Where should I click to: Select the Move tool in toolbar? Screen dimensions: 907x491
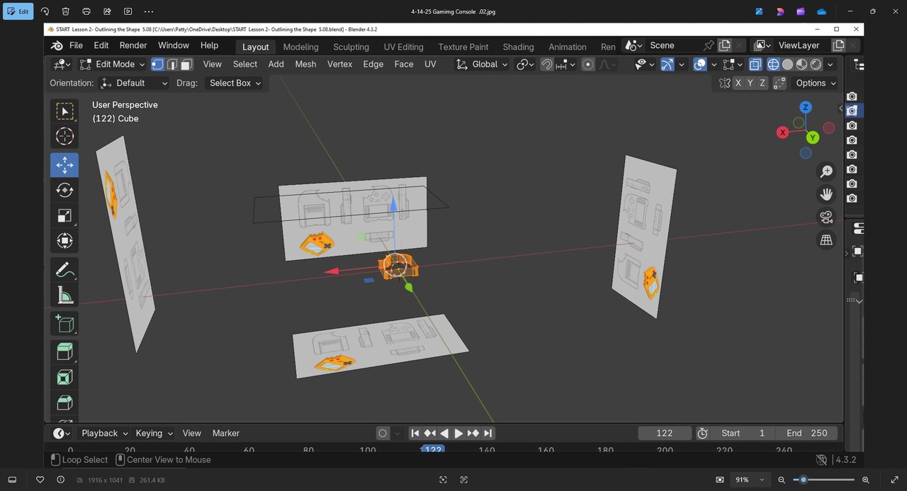[x=64, y=165]
